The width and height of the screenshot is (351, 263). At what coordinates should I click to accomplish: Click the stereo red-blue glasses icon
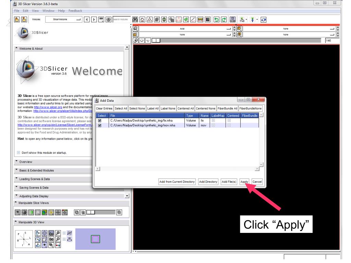58,245
